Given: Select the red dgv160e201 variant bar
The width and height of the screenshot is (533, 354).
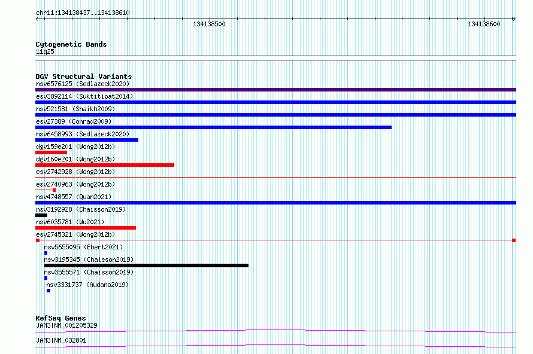Looking at the screenshot, I should [105, 165].
